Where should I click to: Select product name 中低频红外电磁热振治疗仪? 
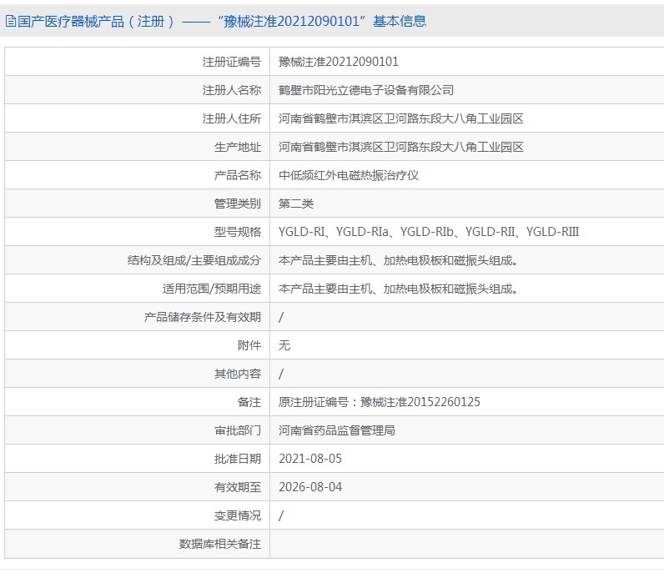click(x=349, y=175)
